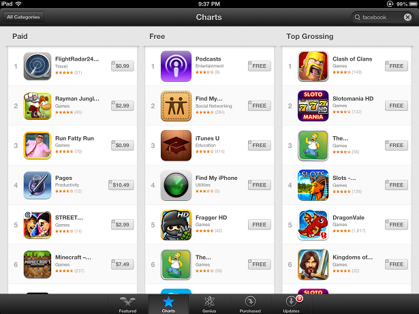Switch to the Genius tab
The image size is (419, 314).
[209, 304]
